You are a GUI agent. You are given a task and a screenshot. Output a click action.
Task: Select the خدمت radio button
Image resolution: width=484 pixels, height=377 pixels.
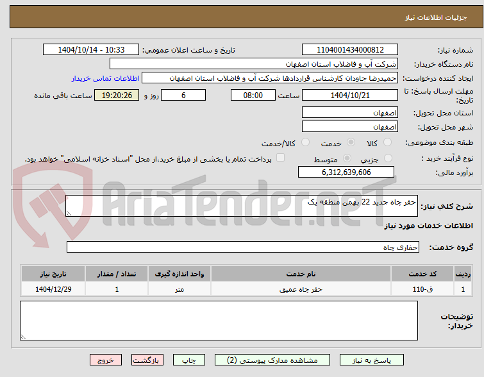351,142
